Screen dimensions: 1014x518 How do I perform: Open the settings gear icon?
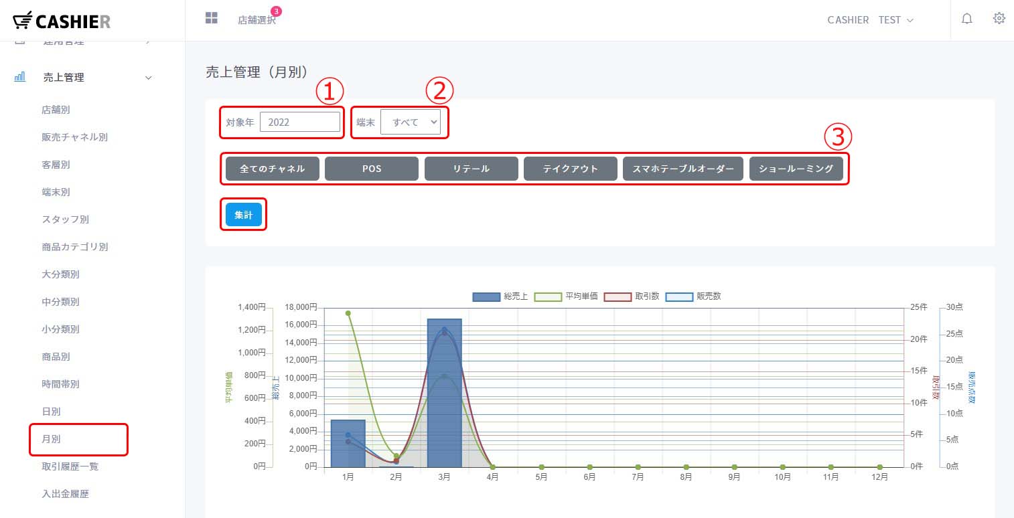[999, 19]
